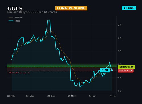
Task: Select the Direxion Daily GOOGL Bear subtitle
Action: [x=32, y=12]
